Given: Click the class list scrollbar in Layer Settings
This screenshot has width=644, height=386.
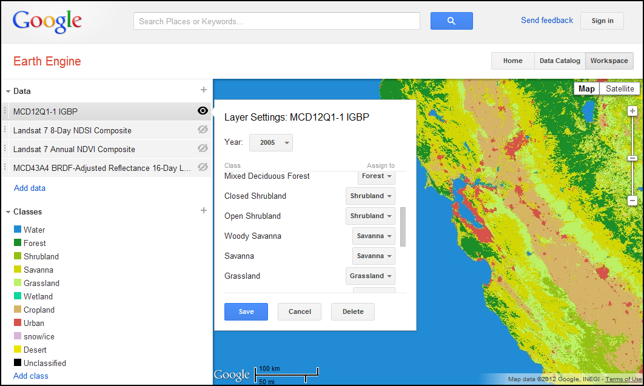Looking at the screenshot, I should 403,227.
